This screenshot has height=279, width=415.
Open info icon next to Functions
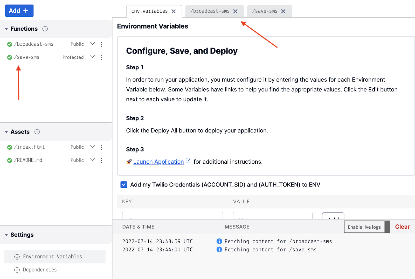click(45, 29)
